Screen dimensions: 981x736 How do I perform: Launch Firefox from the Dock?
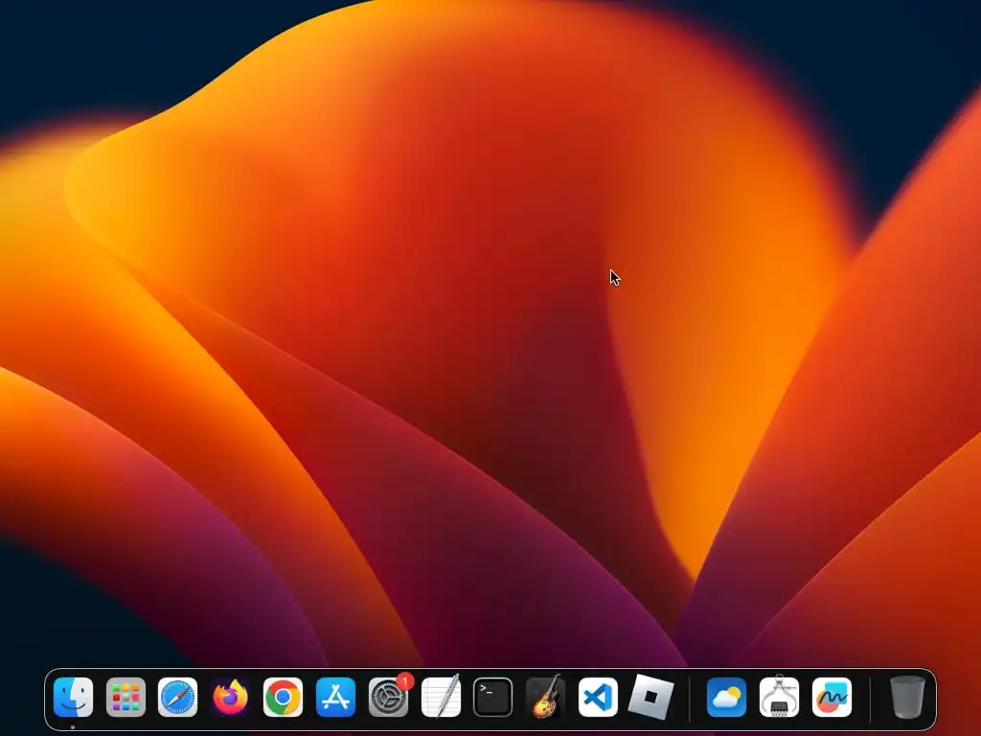(230, 697)
